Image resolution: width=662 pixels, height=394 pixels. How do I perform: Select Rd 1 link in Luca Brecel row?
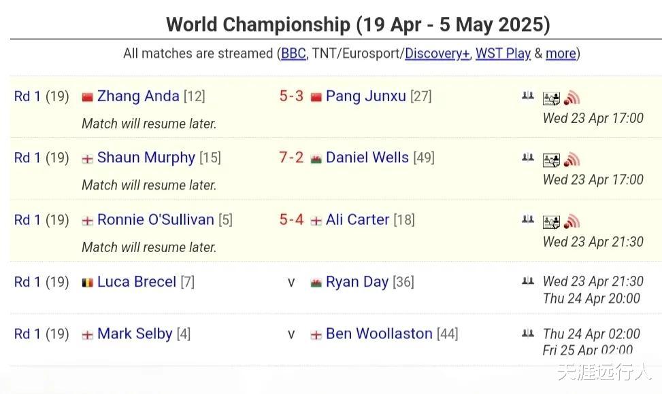[27, 282]
